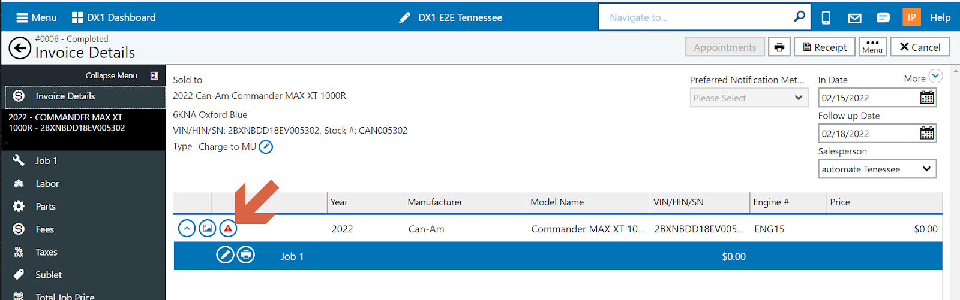The width and height of the screenshot is (960, 300).
Task: Click the ENG15 engine number cell
Action: 769,229
